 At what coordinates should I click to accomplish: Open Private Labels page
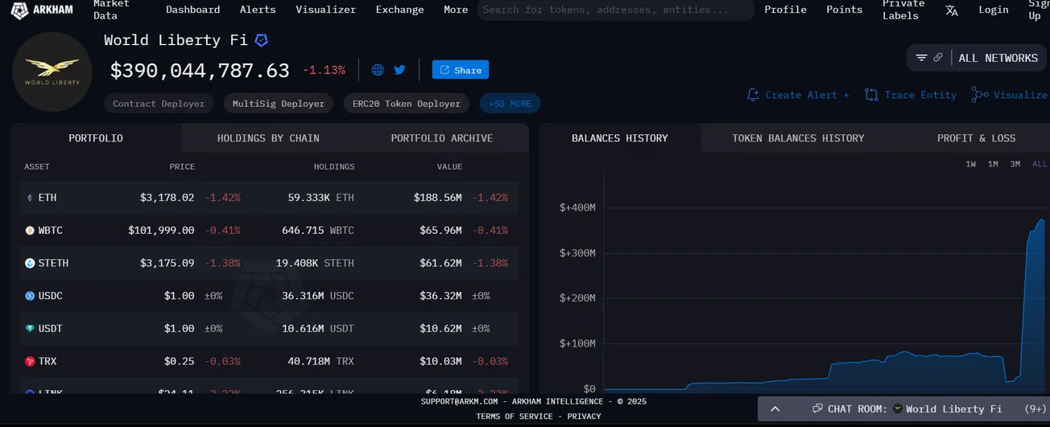(x=903, y=10)
